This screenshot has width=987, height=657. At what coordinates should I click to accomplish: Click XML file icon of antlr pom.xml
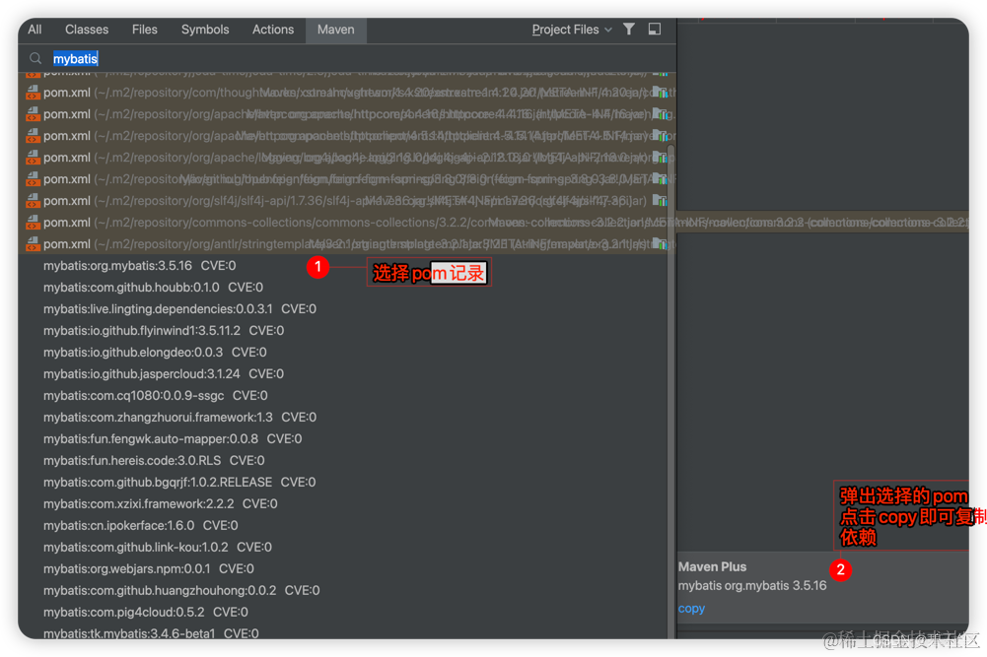point(33,244)
